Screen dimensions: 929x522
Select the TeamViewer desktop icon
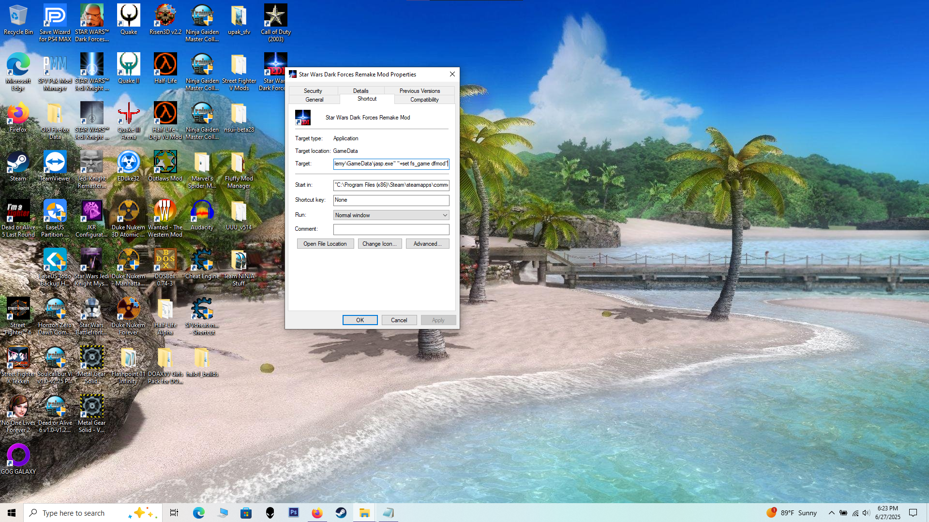click(55, 166)
